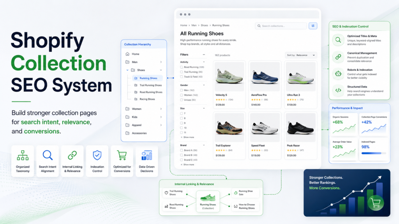The image size is (399, 224).
Task: Click the Optimized for Conversions cart icon
Action: coord(122,155)
